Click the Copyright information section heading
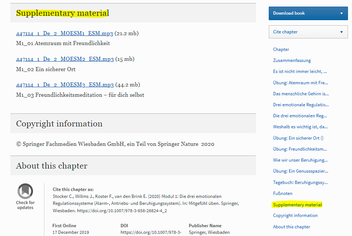 59,123
